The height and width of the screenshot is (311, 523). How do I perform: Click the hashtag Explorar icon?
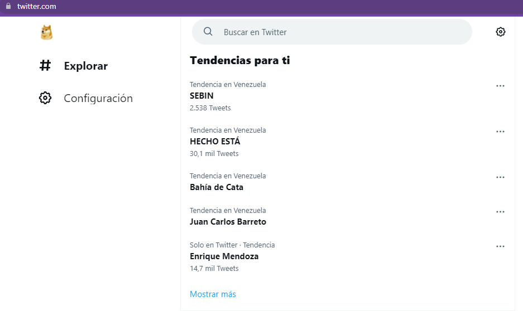click(45, 66)
